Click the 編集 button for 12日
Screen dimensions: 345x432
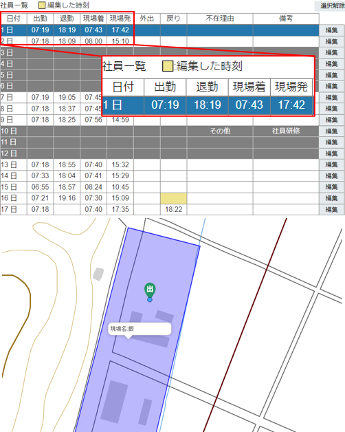point(331,153)
